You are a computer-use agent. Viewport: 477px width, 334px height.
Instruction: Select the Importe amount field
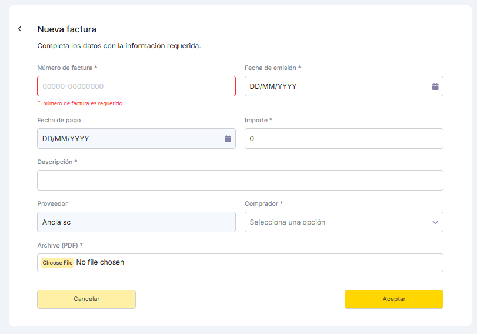(343, 139)
